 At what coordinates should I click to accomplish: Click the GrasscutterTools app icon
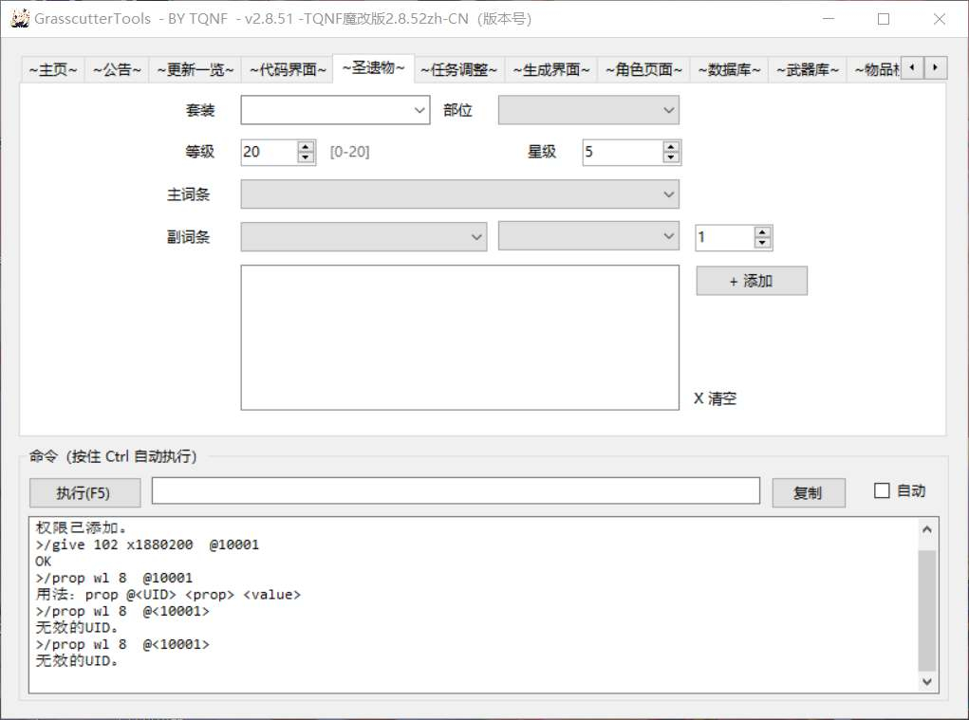20,19
